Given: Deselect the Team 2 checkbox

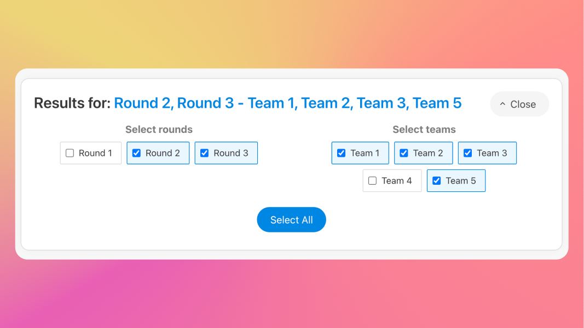Looking at the screenshot, I should pos(404,153).
